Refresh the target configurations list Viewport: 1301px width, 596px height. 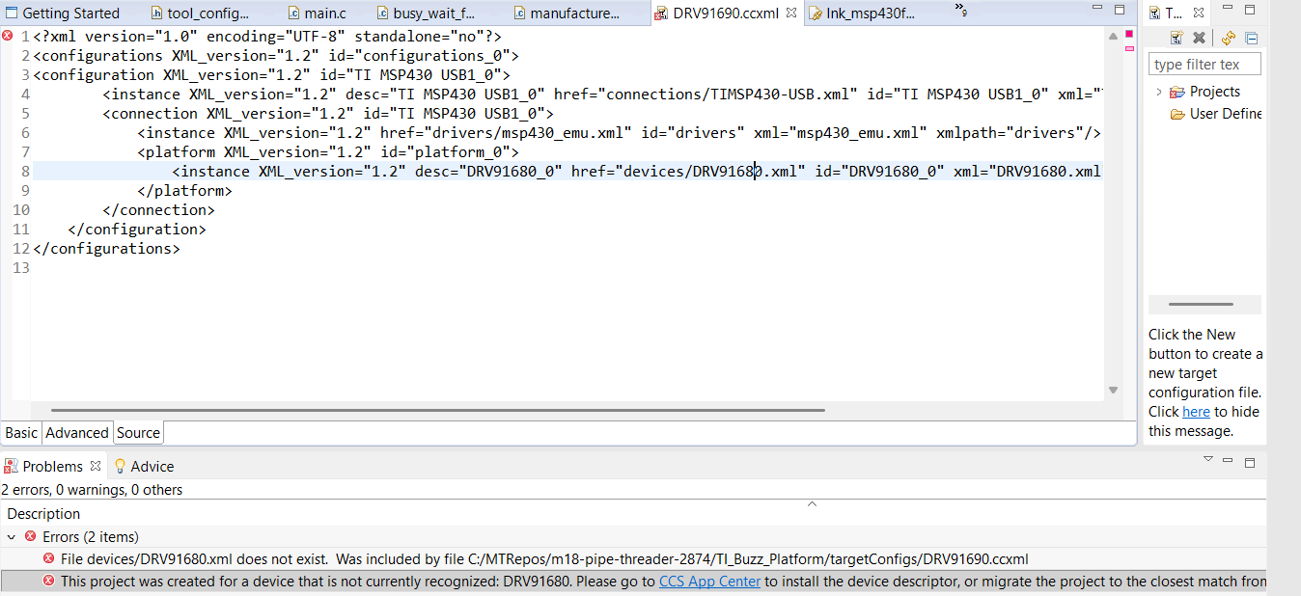[x=1229, y=38]
